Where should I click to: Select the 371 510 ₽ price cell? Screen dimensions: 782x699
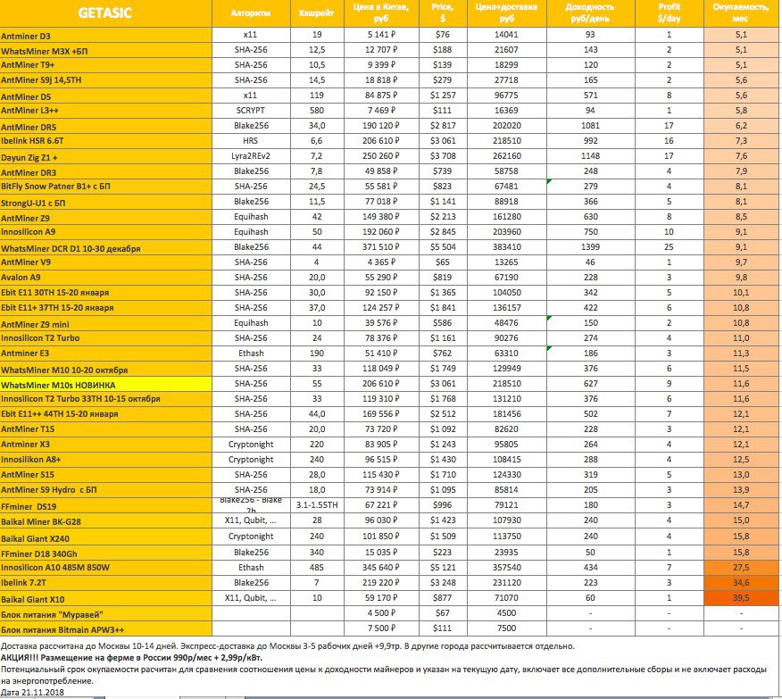[x=381, y=247]
